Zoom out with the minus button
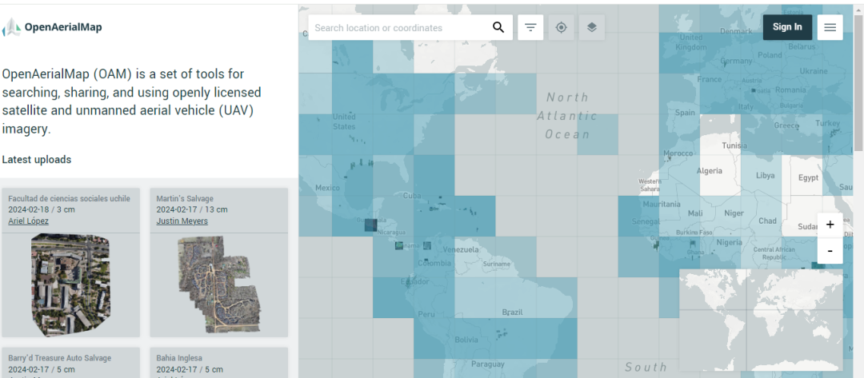The image size is (864, 378). coord(830,251)
